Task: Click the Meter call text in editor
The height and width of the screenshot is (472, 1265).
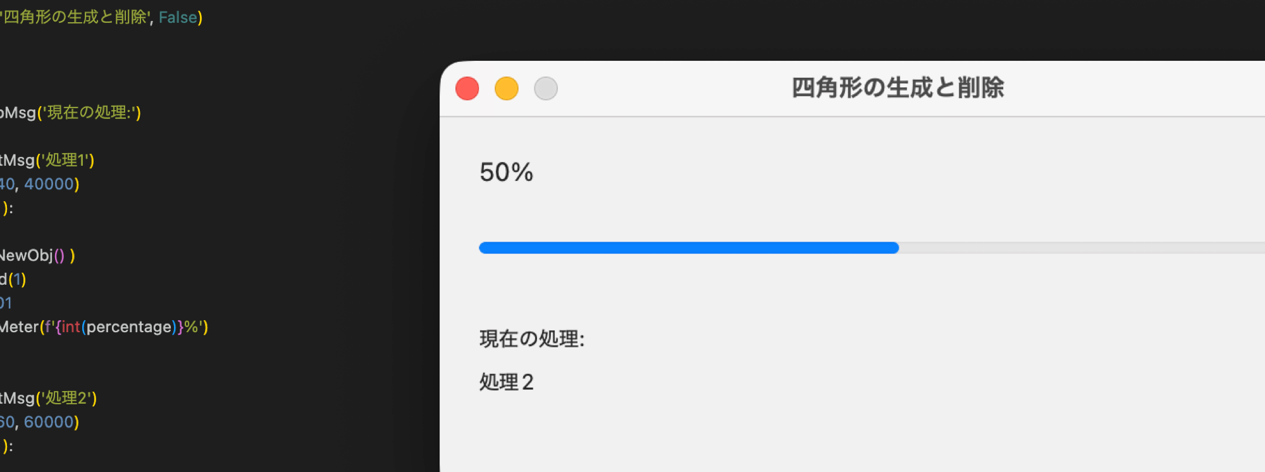Action: click(x=19, y=327)
